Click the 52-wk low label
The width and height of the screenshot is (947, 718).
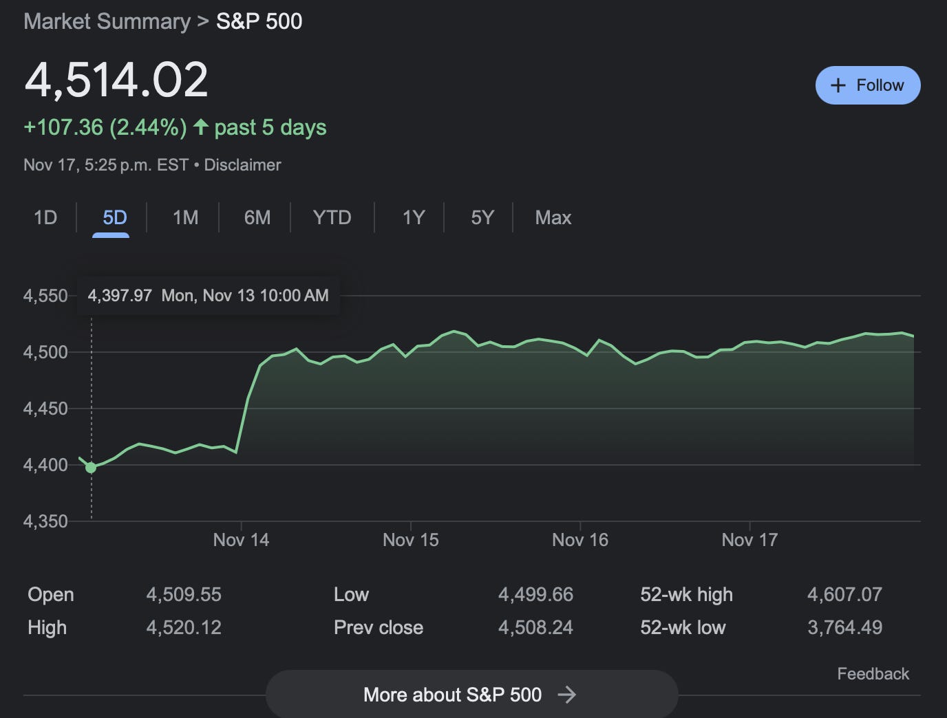(x=683, y=627)
